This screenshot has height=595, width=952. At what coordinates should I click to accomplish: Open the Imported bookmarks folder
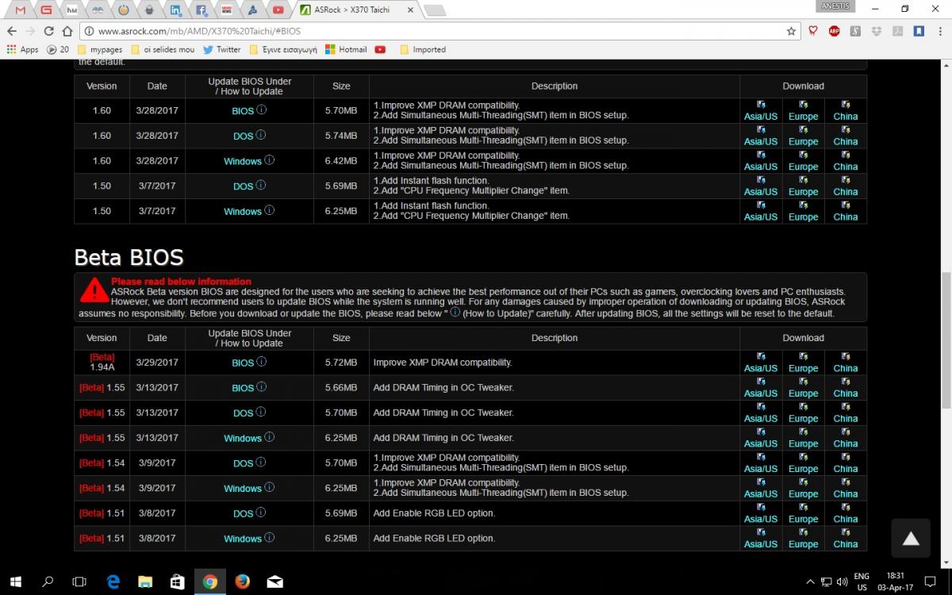(422, 49)
